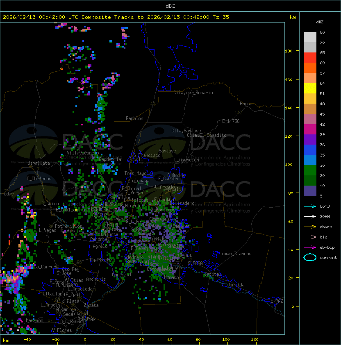341x345 pixels.
Task: Select the red swatch between 65 and 60
Action: click(x=310, y=58)
